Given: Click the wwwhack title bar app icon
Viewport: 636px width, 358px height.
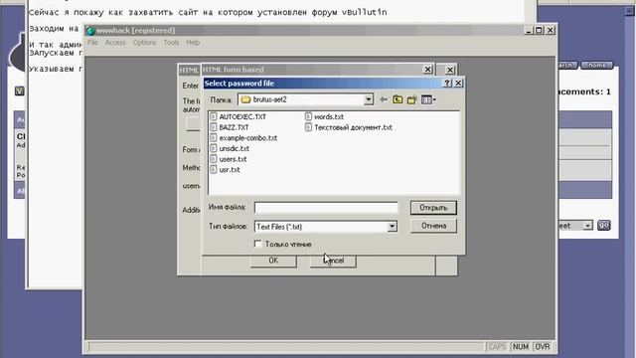Looking at the screenshot, I should (90, 31).
